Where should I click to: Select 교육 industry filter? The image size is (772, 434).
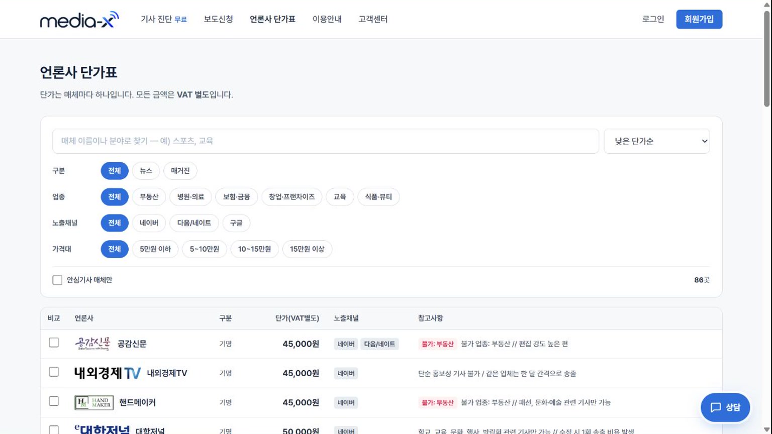pos(340,197)
